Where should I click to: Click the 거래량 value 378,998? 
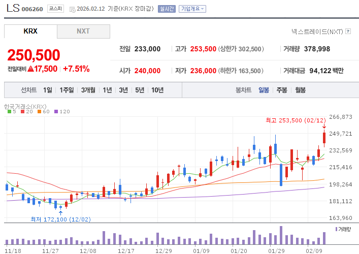click(x=317, y=49)
